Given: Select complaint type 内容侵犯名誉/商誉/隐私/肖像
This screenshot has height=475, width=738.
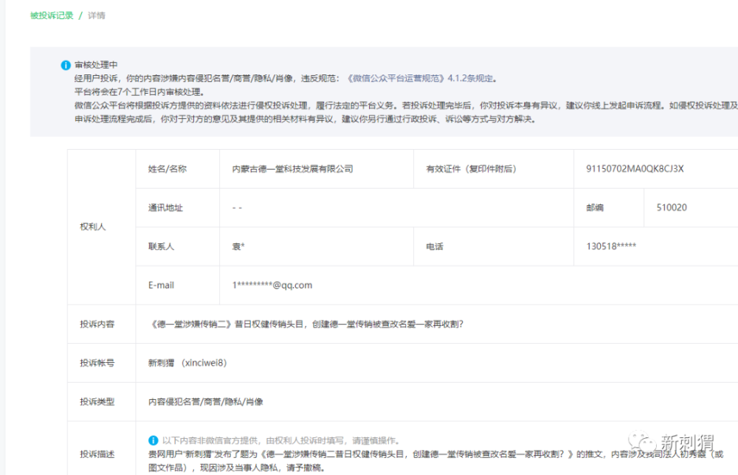Looking at the screenshot, I should [206, 402].
